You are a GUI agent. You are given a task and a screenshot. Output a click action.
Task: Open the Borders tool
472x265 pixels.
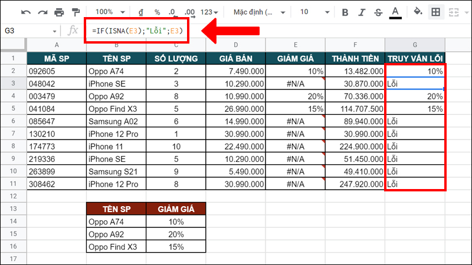click(435, 12)
